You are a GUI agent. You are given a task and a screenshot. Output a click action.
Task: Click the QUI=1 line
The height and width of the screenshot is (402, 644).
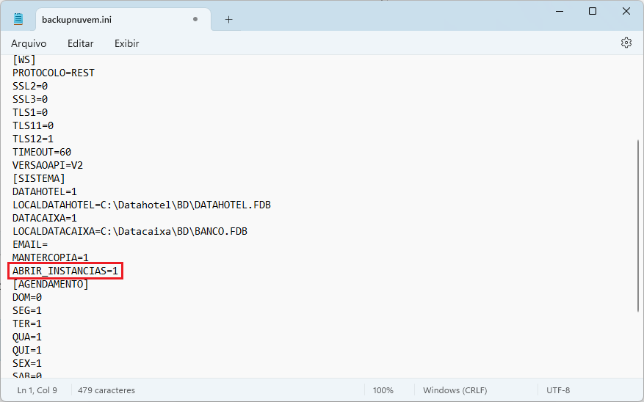click(27, 350)
